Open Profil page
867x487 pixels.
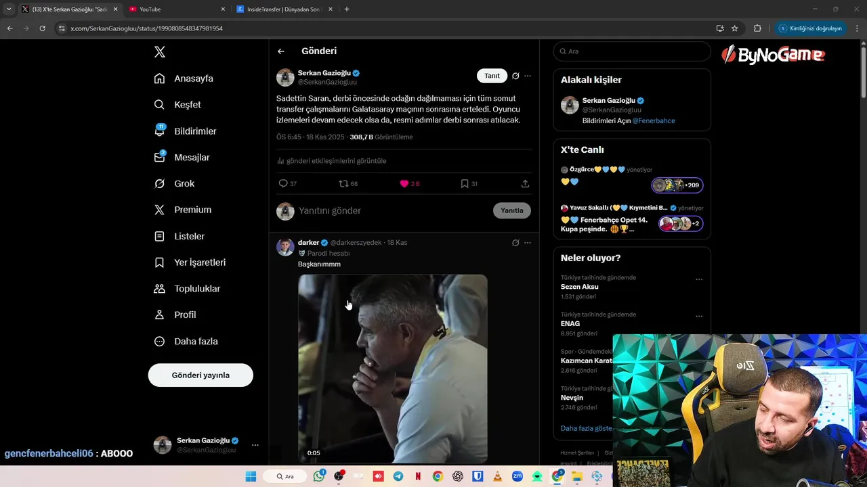(175, 315)
